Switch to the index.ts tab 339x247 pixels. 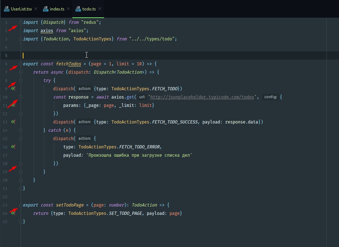(57, 9)
